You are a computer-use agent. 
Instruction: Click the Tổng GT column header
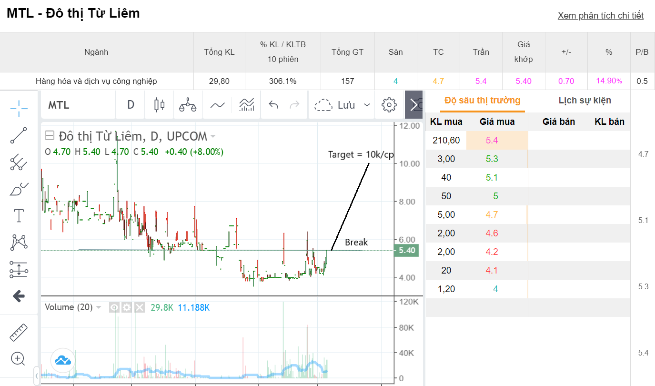348,52
